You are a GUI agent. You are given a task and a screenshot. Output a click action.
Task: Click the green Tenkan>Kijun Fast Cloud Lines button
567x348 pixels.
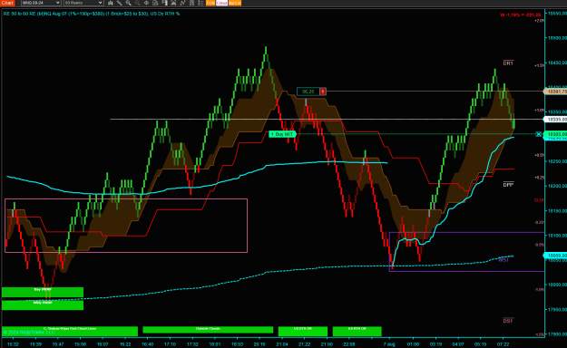point(70,331)
